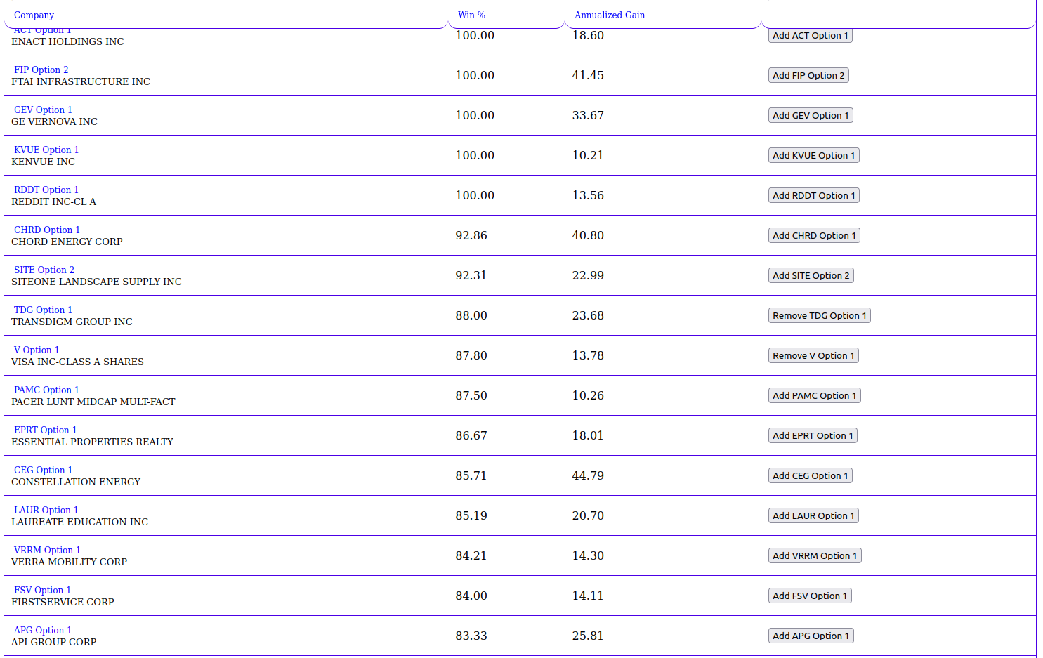
Task: Select the KENVUE INC company name
Action: pyautogui.click(x=43, y=162)
